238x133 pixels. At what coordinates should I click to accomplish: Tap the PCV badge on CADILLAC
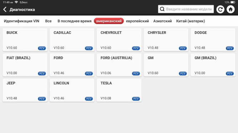pyautogui.click(x=89, y=48)
